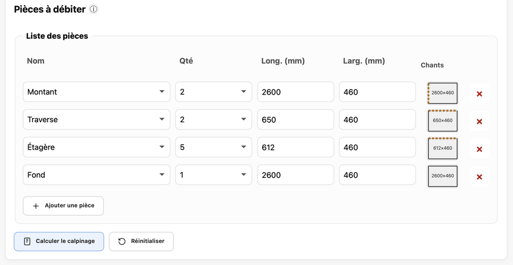Click the Fond 2600×460 edge diagram
The width and height of the screenshot is (513, 265).
(442, 176)
